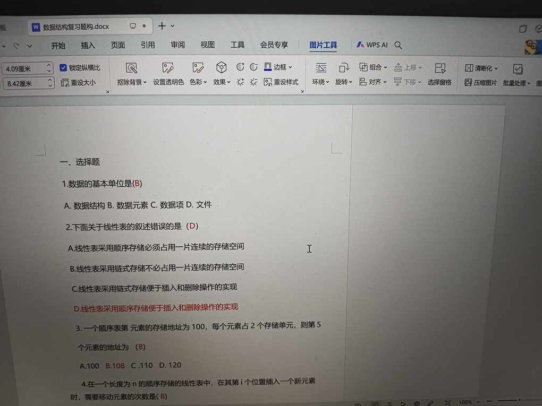Toggle the 锁定纵横比 lock aspect ratio checkbox
Image resolution: width=542 pixels, height=406 pixels.
63,67
